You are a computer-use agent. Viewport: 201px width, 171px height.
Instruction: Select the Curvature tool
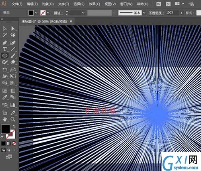click(13, 43)
